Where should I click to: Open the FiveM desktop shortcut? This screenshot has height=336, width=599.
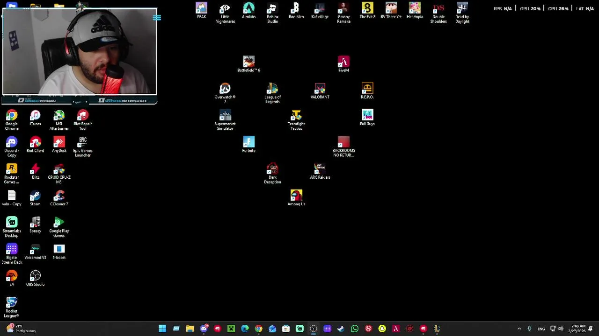(x=343, y=64)
